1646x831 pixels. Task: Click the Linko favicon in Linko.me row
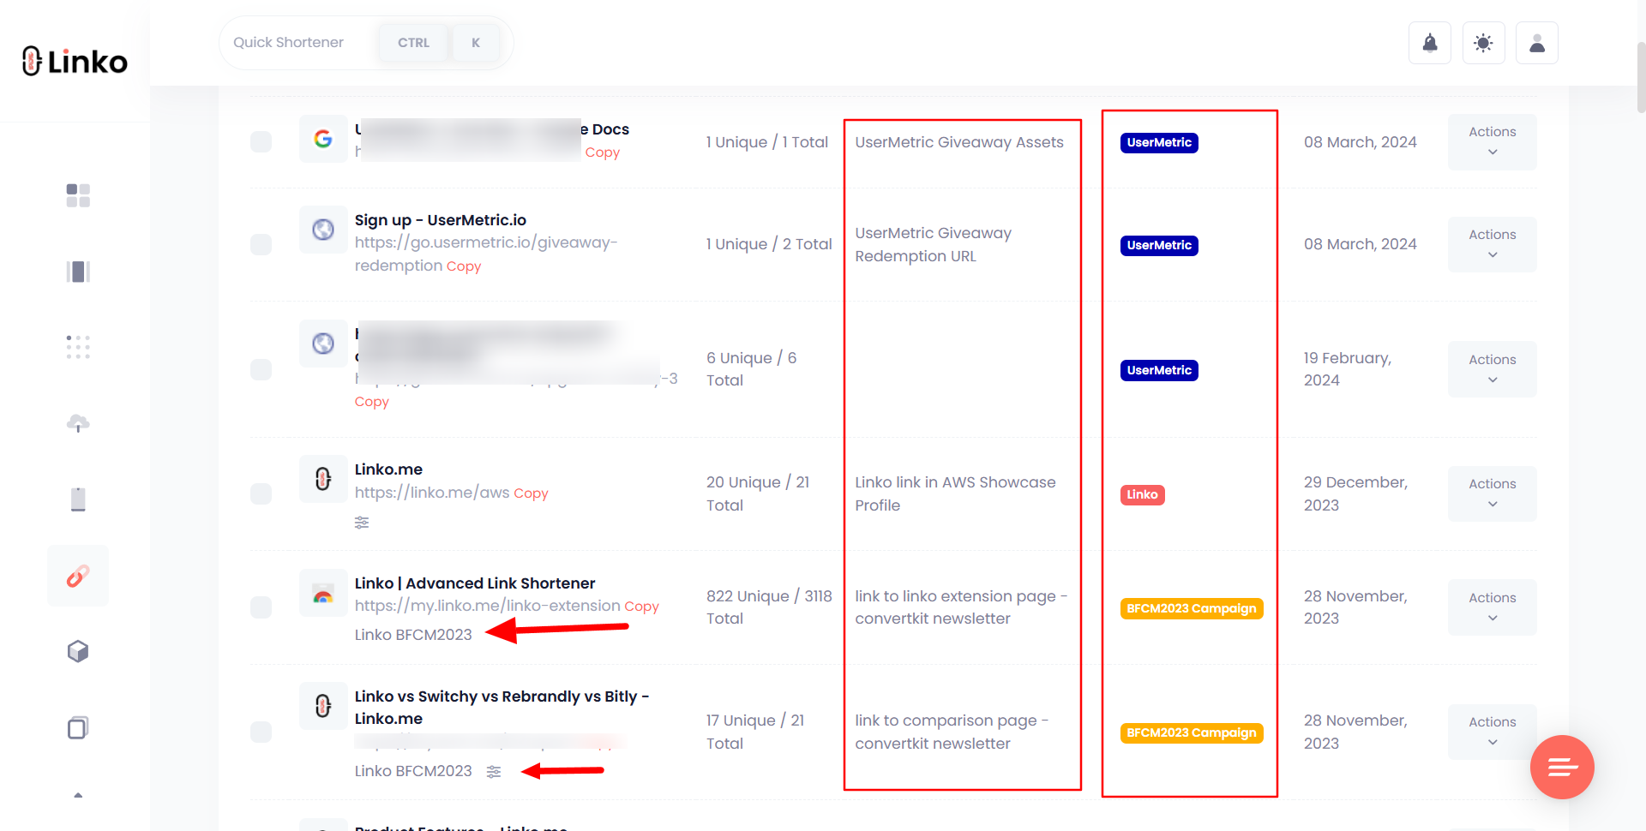tap(323, 478)
